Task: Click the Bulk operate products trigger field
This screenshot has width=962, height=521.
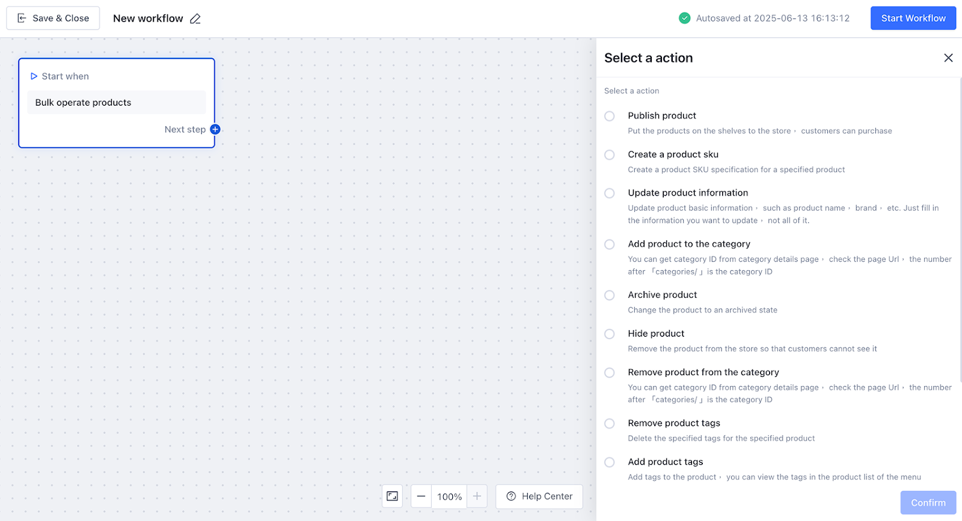Action: coord(117,103)
